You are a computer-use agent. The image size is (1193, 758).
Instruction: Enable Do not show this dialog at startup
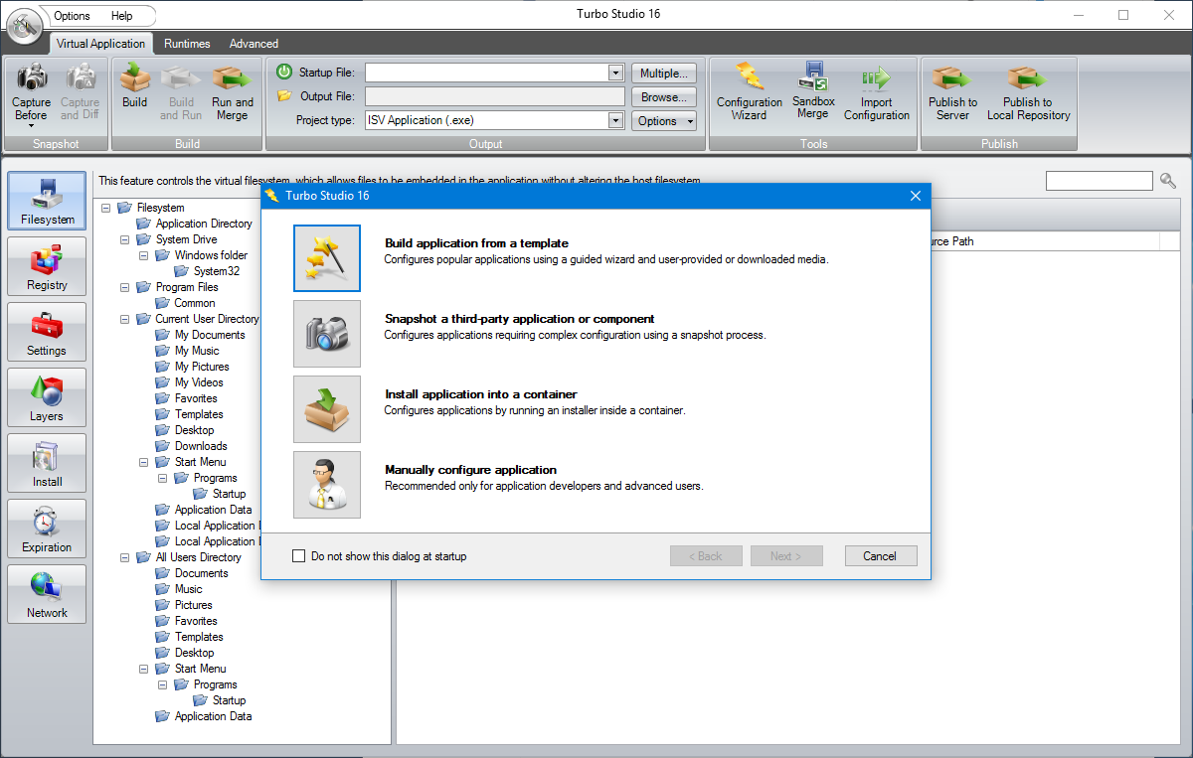[298, 555]
